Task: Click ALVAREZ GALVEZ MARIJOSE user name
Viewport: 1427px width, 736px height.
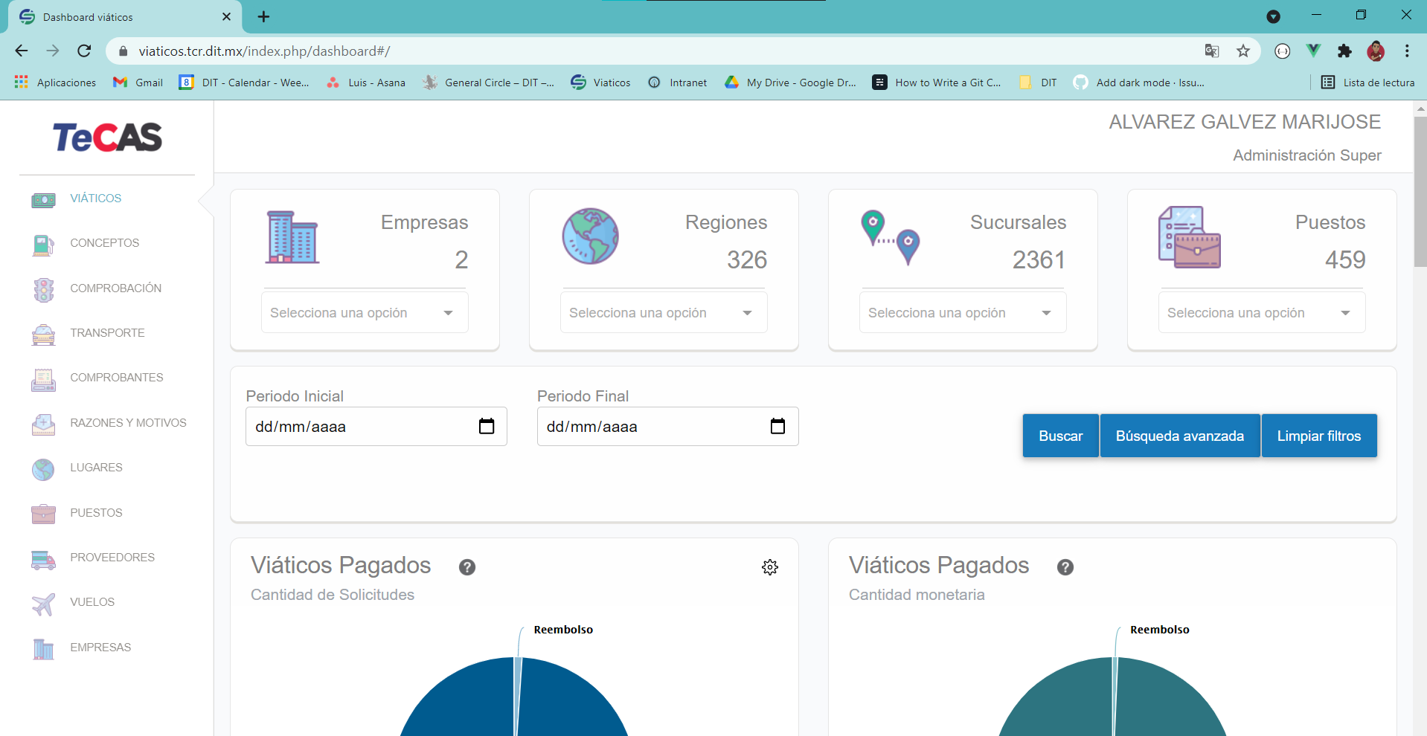Action: coord(1245,122)
